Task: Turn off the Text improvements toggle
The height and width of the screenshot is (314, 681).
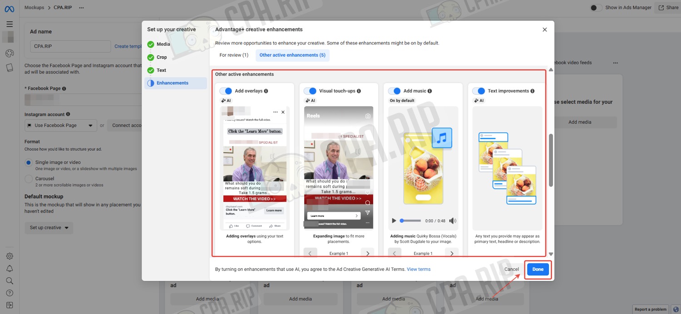Action: [x=479, y=91]
